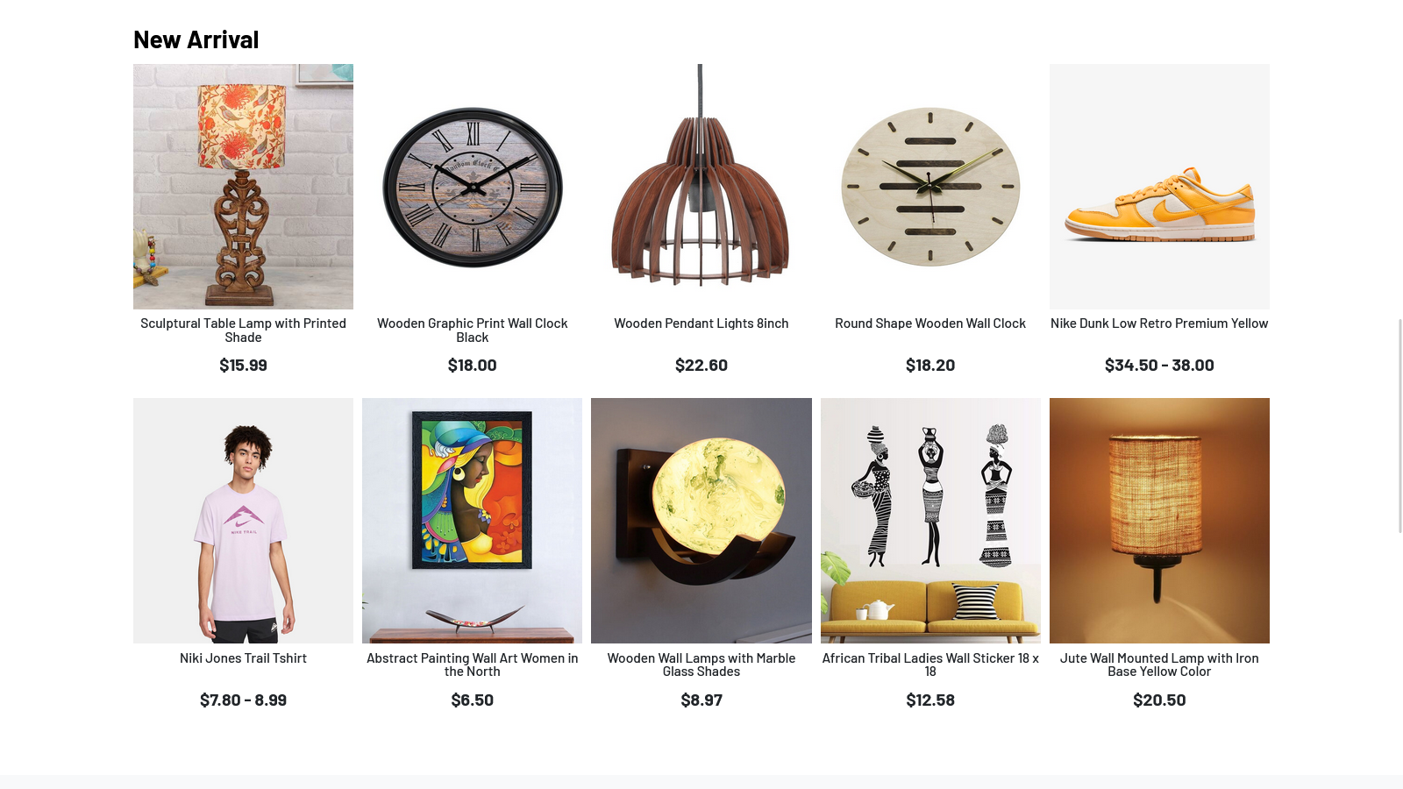
Task: Select the Wooden Wall Lamps marble shade image
Action: 701,521
